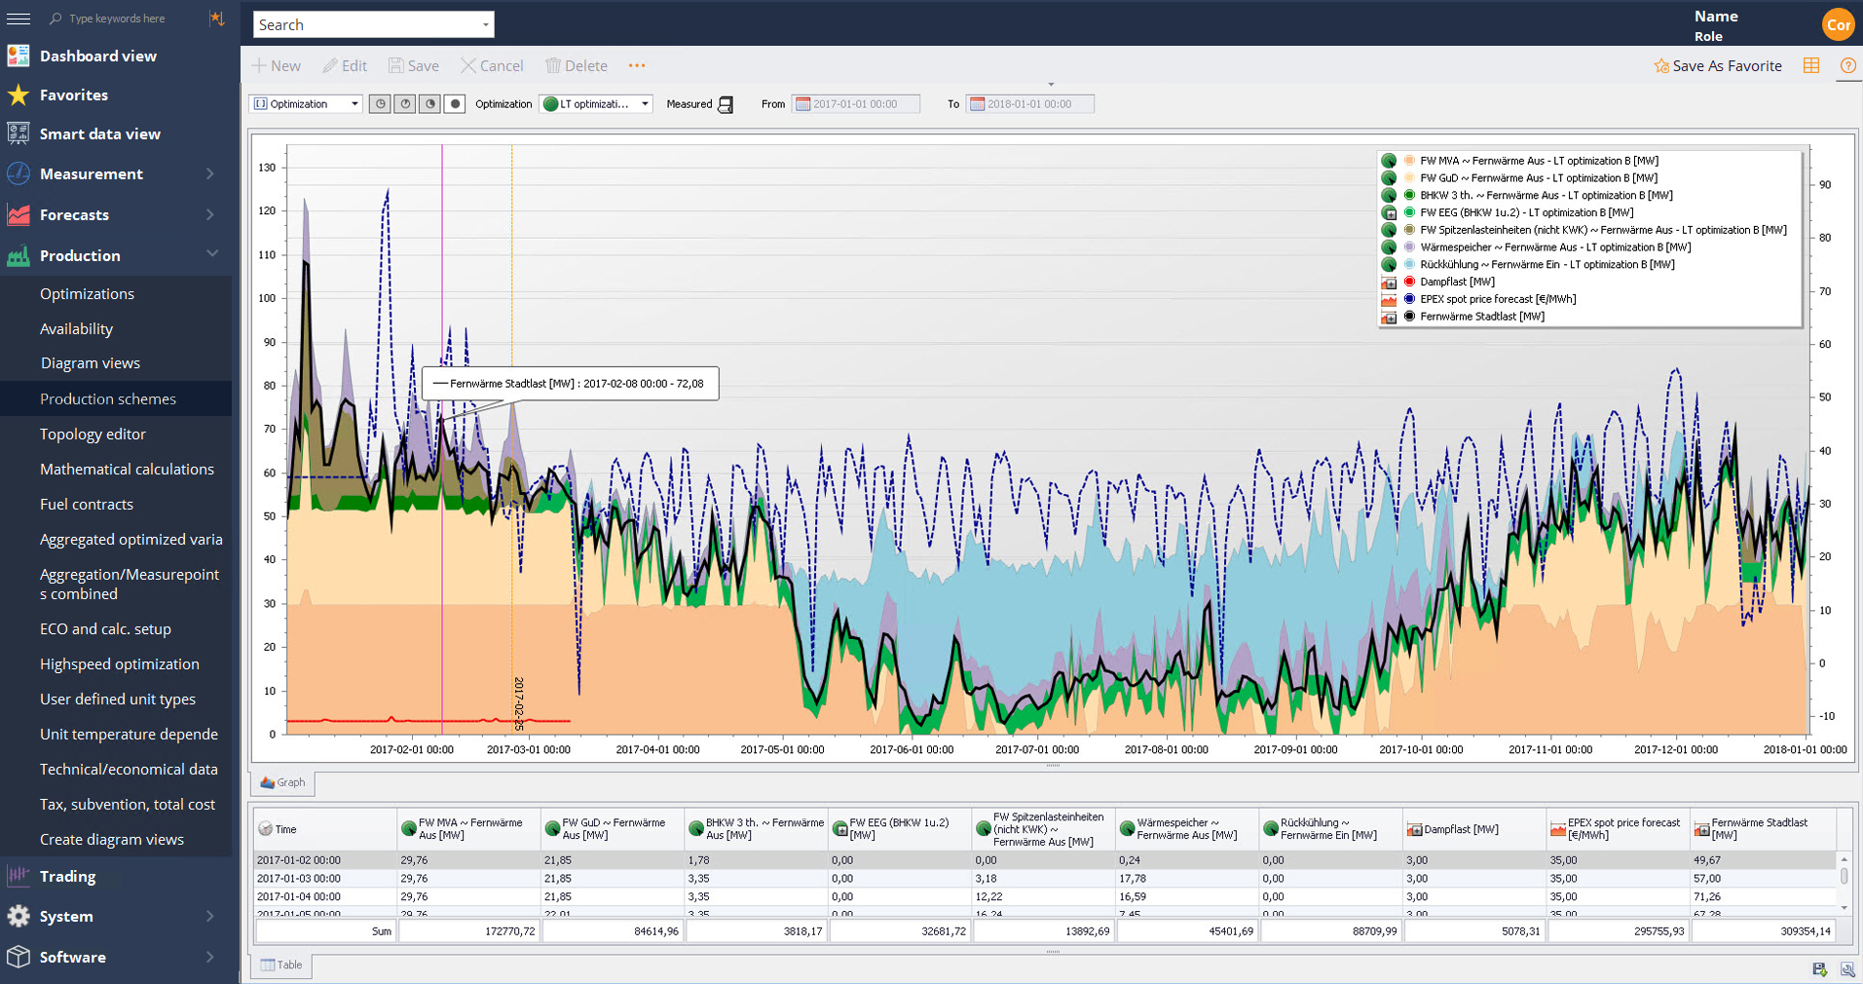Open the hamburger menu icon
Image resolution: width=1863 pixels, height=984 pixels.
pyautogui.click(x=19, y=19)
